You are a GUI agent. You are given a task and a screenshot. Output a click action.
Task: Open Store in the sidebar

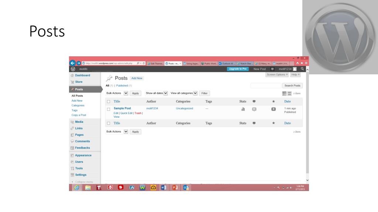pos(79,82)
